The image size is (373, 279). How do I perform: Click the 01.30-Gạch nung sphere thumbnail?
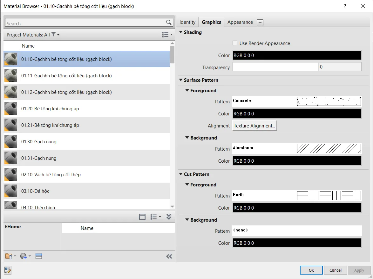11,141
